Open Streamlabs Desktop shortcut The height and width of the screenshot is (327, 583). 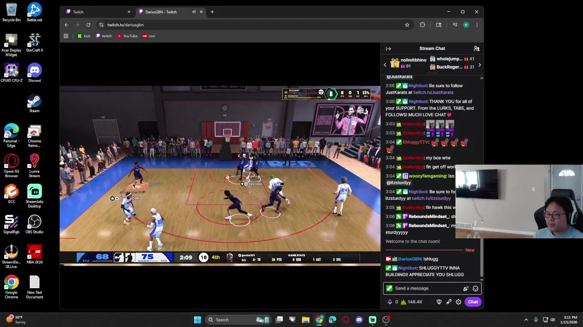(35, 196)
